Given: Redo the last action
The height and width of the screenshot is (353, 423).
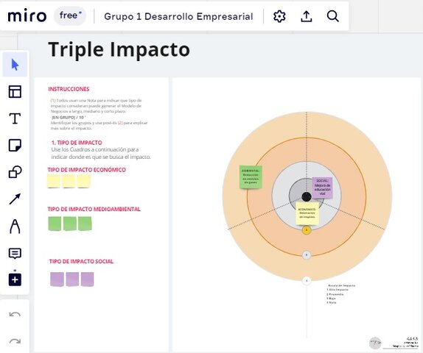Looking at the screenshot, I should click(x=15, y=341).
